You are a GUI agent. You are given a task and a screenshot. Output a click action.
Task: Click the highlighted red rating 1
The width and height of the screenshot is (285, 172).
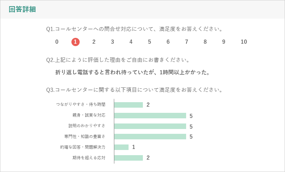pos(76,42)
